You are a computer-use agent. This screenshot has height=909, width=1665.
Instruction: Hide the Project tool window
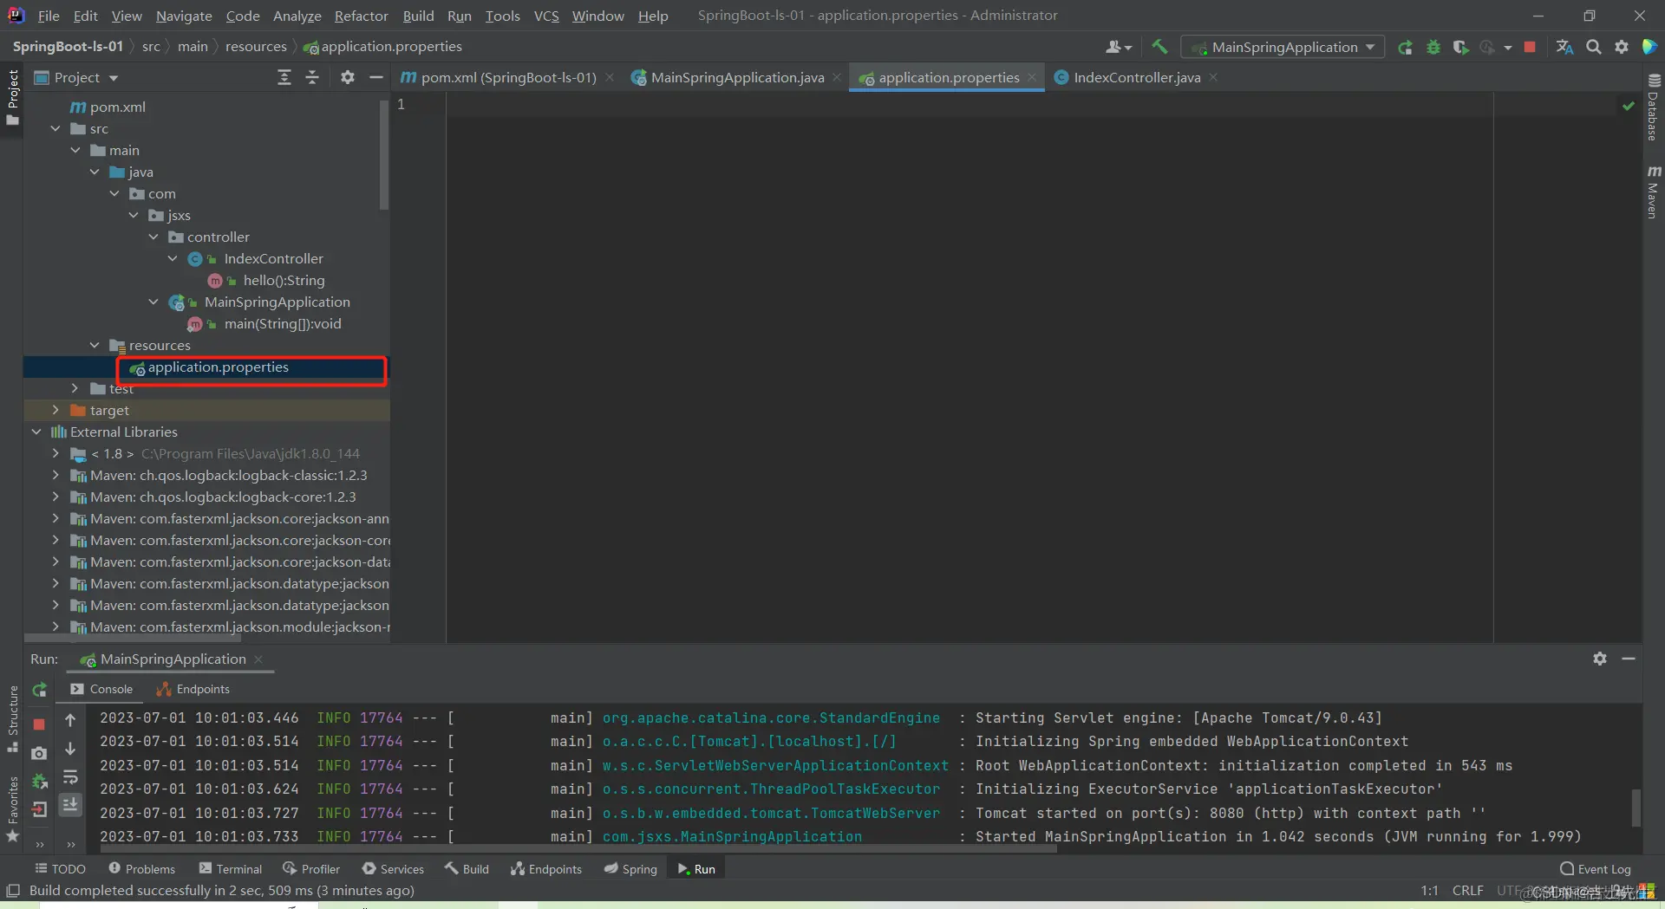[x=375, y=78]
